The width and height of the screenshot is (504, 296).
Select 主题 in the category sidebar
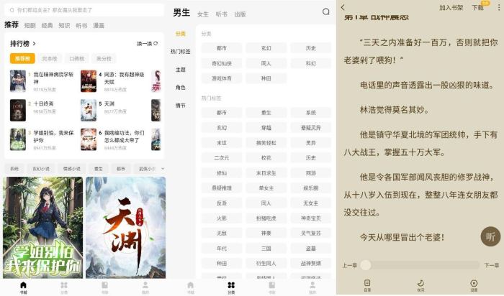[x=180, y=70]
